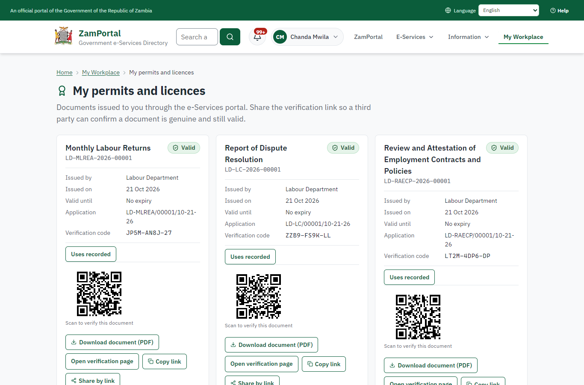584x385 pixels.
Task: Click Valid shield badge on Monthly Labour Returns
Action: 184,148
